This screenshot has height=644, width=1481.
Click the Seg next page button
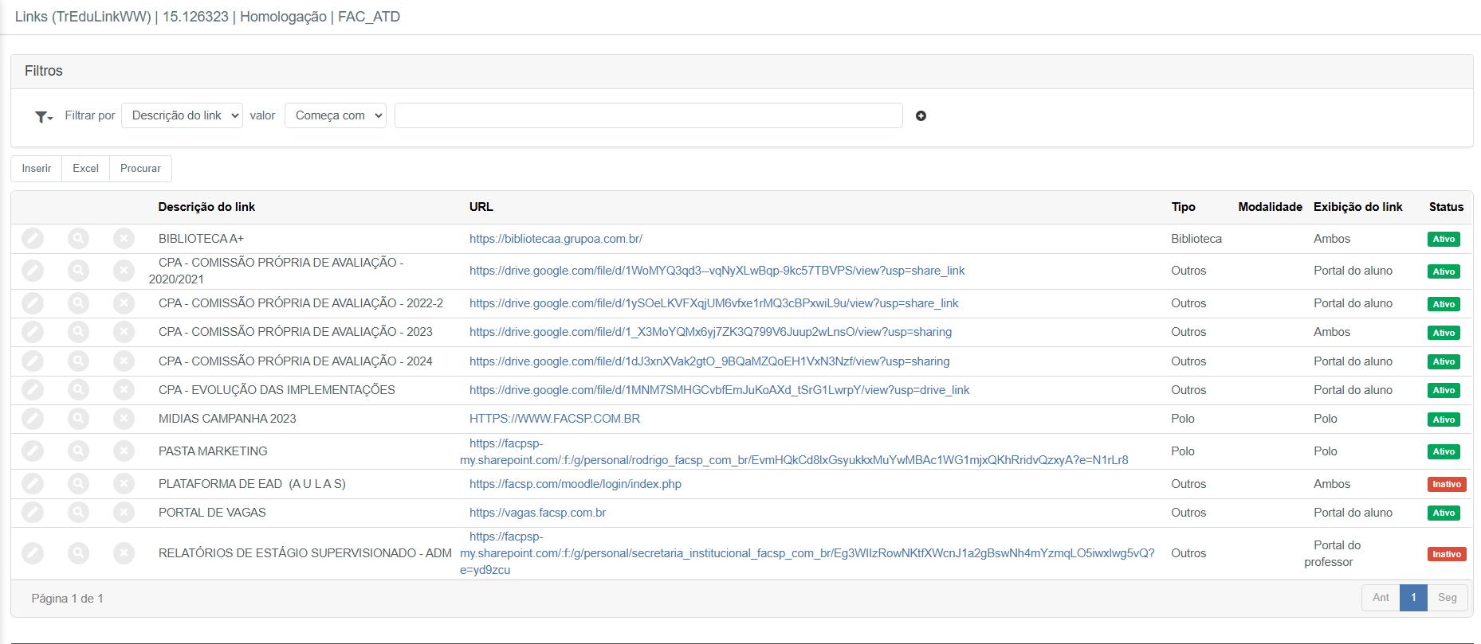pos(1447,598)
